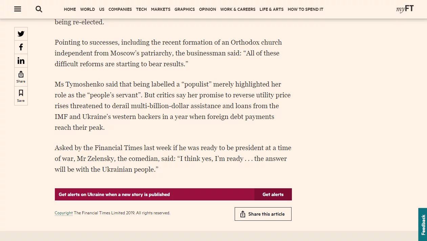Open the World section
Viewport: 427px width, 241px height.
[x=87, y=9]
